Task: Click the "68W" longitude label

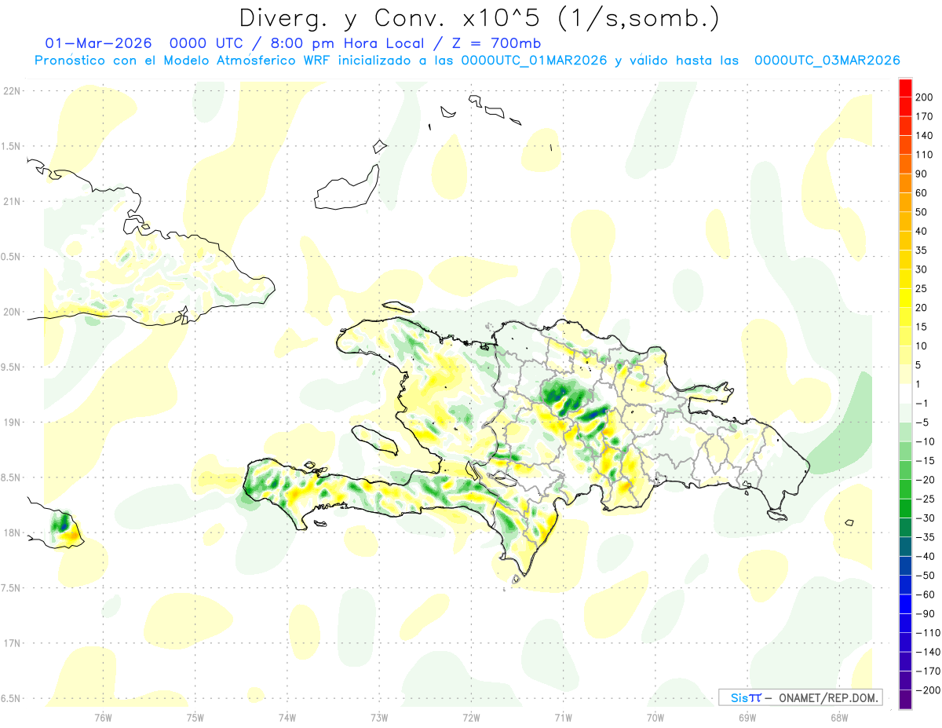Action: point(838,718)
